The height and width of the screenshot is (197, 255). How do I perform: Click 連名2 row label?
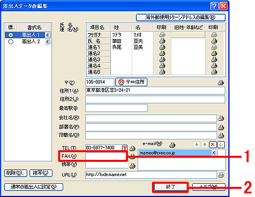[98, 53]
